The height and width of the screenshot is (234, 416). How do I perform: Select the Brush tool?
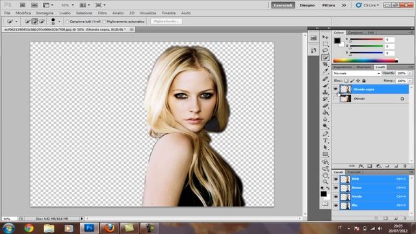coord(325,85)
